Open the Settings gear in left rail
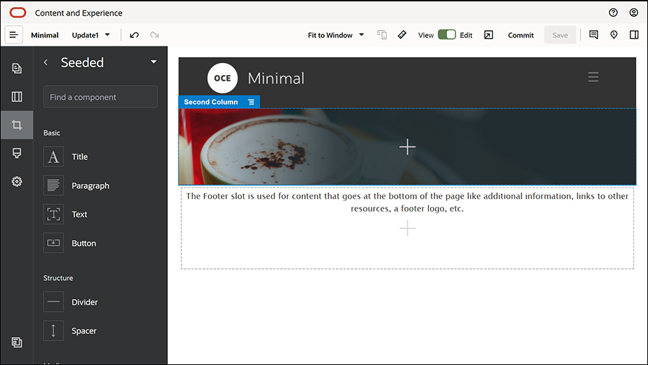Viewport: 648px width, 365px height. (x=17, y=181)
